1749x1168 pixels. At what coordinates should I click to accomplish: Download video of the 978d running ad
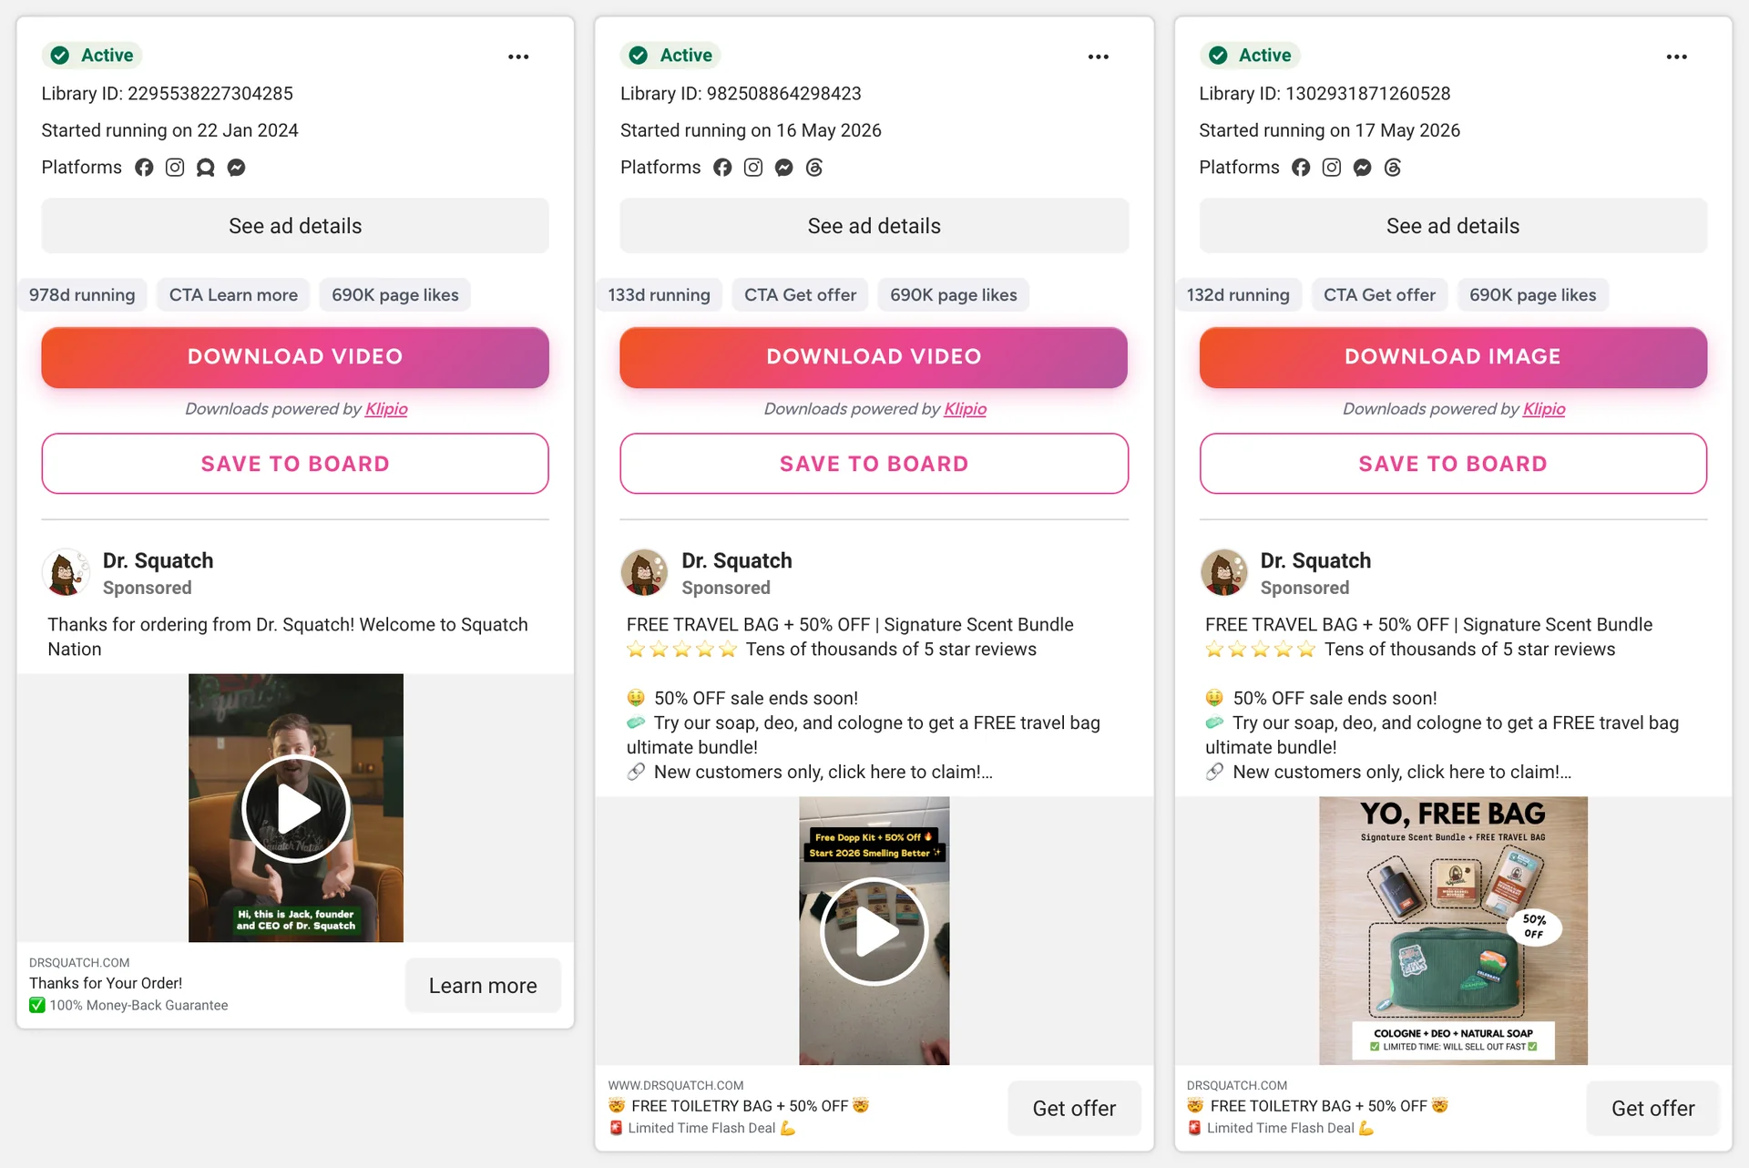[295, 357]
